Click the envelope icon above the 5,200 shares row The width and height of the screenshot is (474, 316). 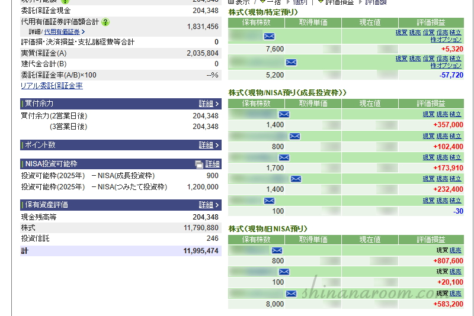(291, 62)
